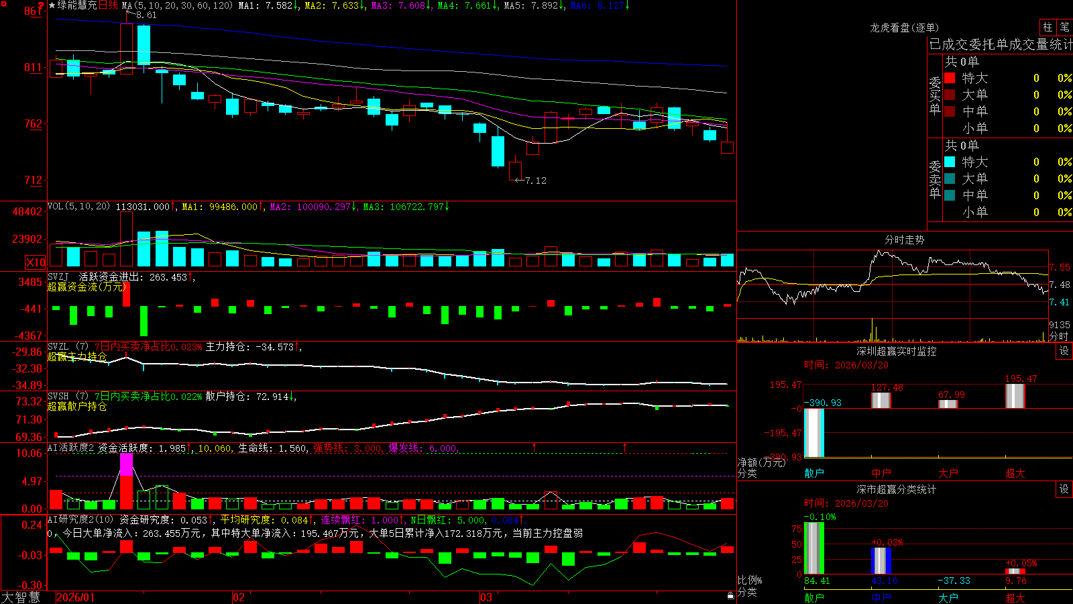The height and width of the screenshot is (604, 1073).
Task: Click the 8.61 high price label
Action: [146, 15]
